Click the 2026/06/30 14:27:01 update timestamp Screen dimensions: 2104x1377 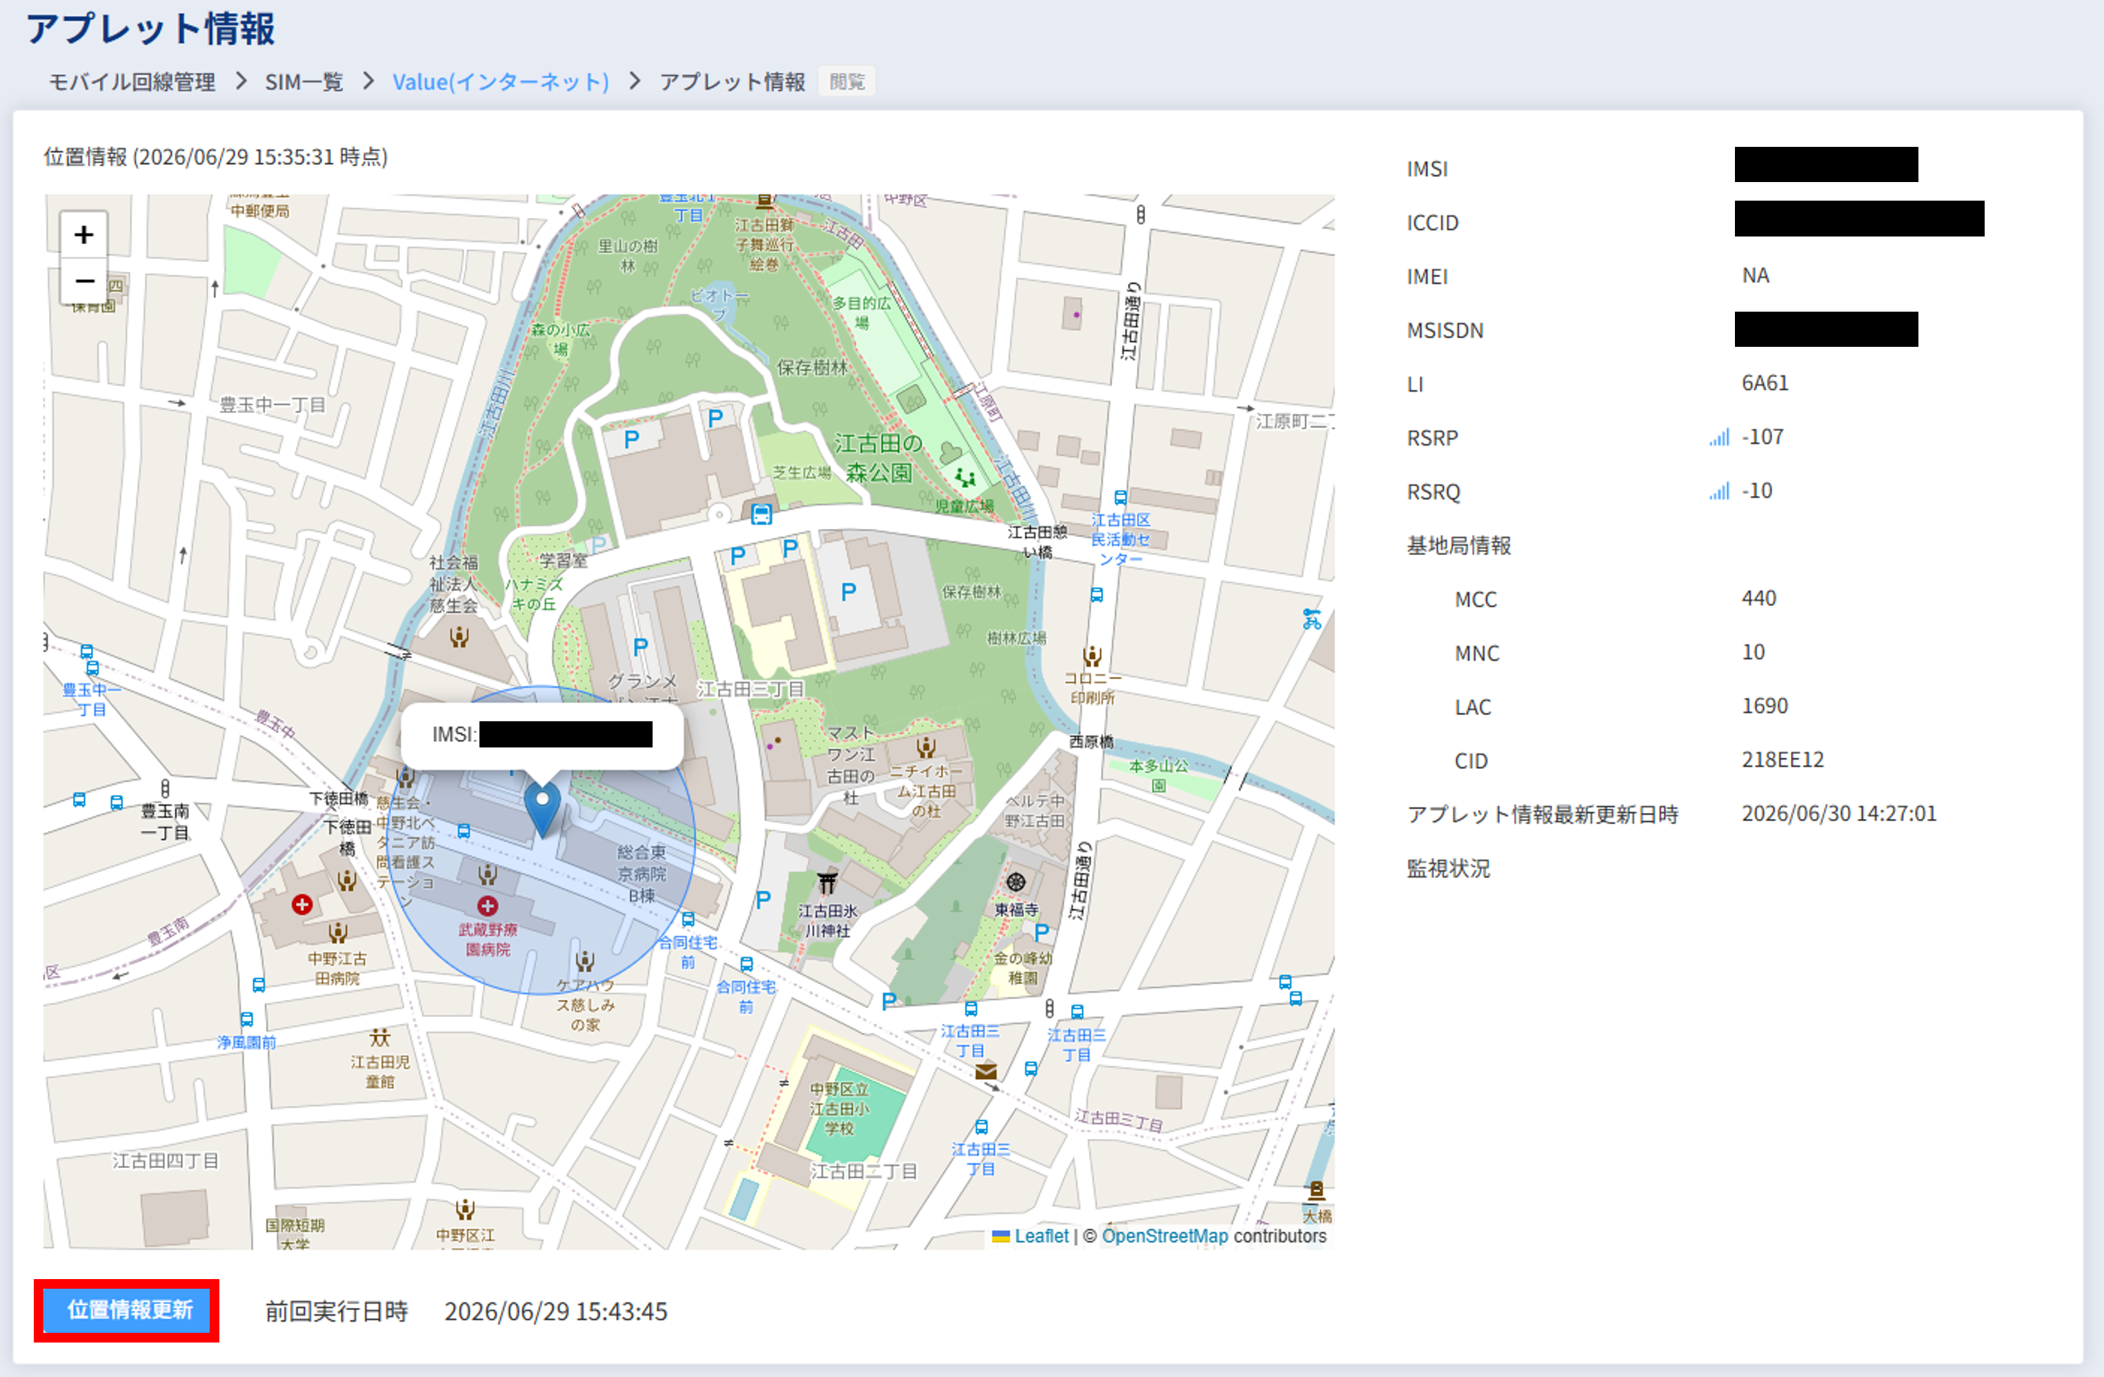(1839, 814)
